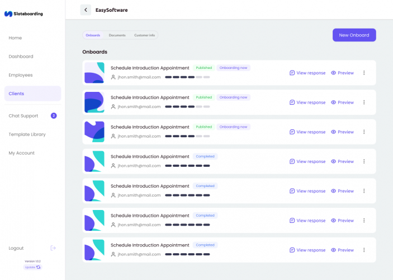Viewport: 393px width, 280px height.
Task: View response for the fourth onboard
Action: [307, 161]
